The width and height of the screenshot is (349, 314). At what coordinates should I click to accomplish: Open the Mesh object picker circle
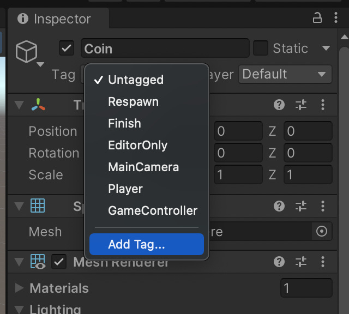coord(322,231)
